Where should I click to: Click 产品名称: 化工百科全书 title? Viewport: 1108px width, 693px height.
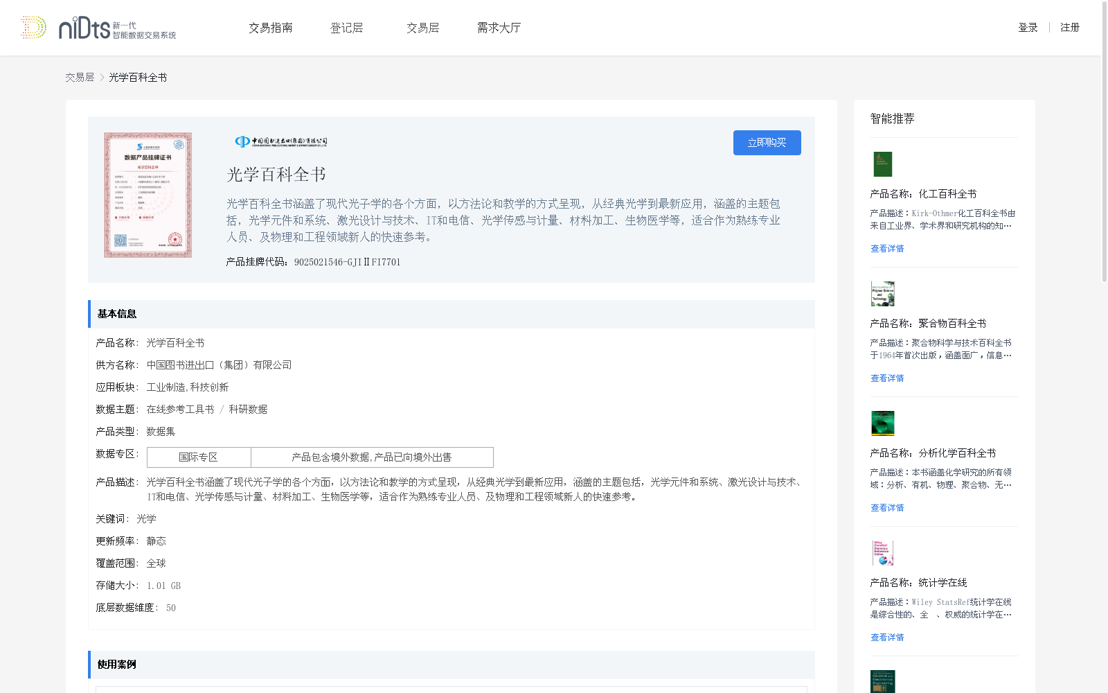pyautogui.click(x=924, y=194)
